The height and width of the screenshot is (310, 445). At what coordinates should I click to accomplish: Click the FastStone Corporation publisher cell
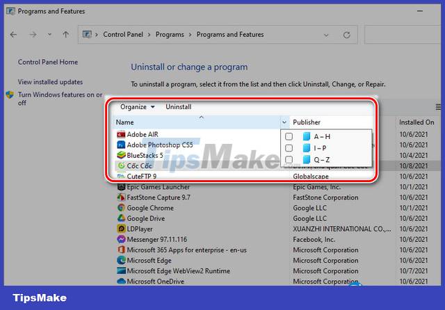pos(325,197)
